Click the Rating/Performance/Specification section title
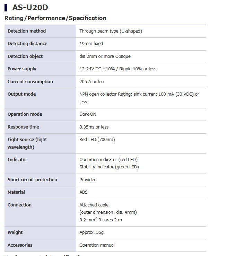The width and height of the screenshot is (236, 256). [x=55, y=18]
